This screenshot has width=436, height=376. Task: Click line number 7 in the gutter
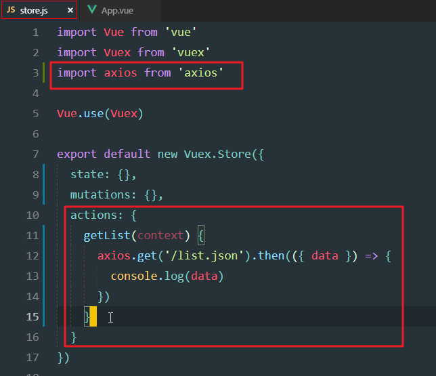35,154
